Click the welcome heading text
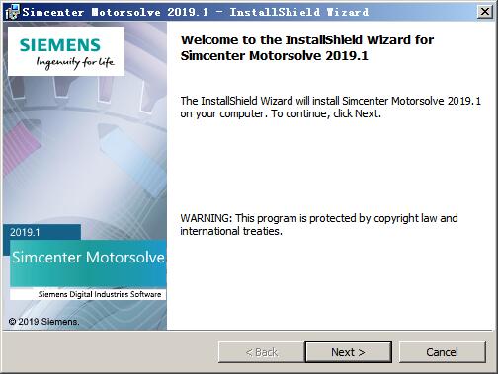498x374 pixels. point(307,47)
